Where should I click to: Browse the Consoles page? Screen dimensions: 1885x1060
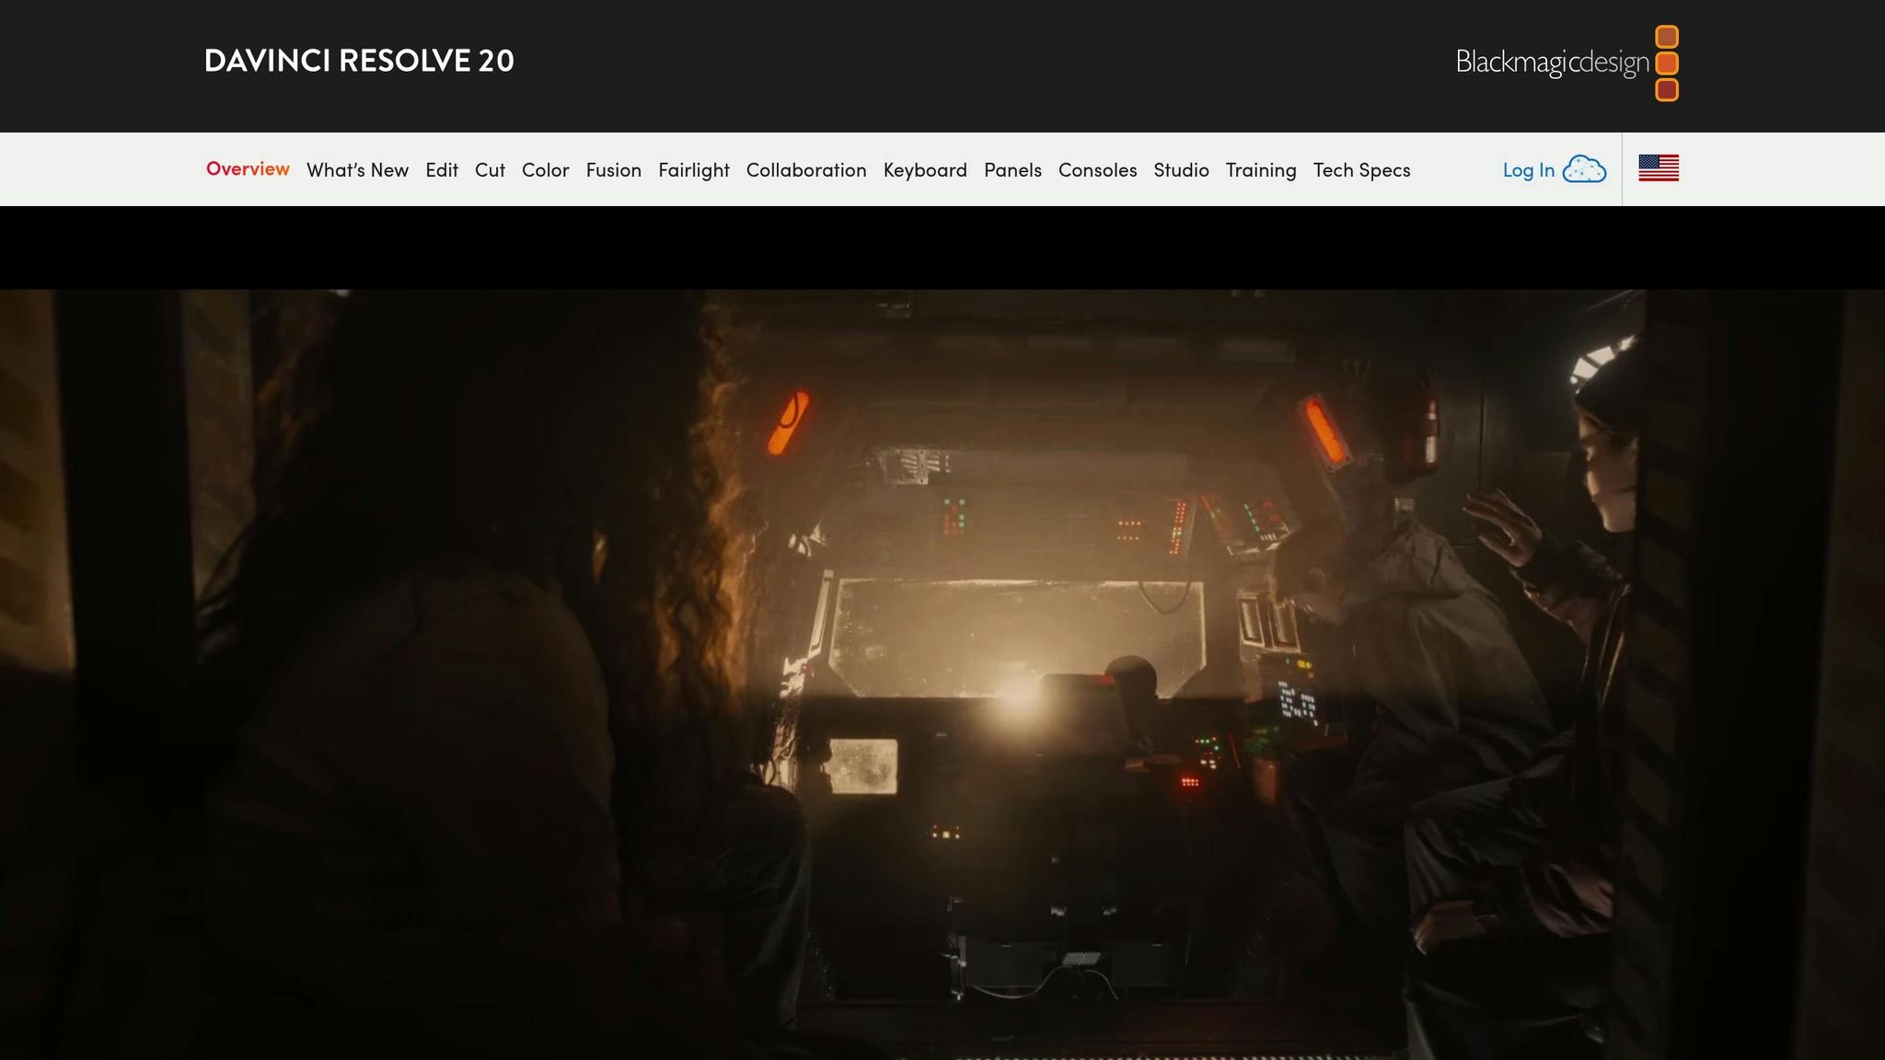[x=1098, y=170]
